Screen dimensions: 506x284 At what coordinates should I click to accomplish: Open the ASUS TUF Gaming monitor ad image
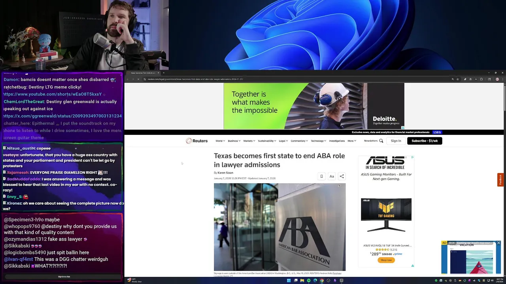pos(386,215)
